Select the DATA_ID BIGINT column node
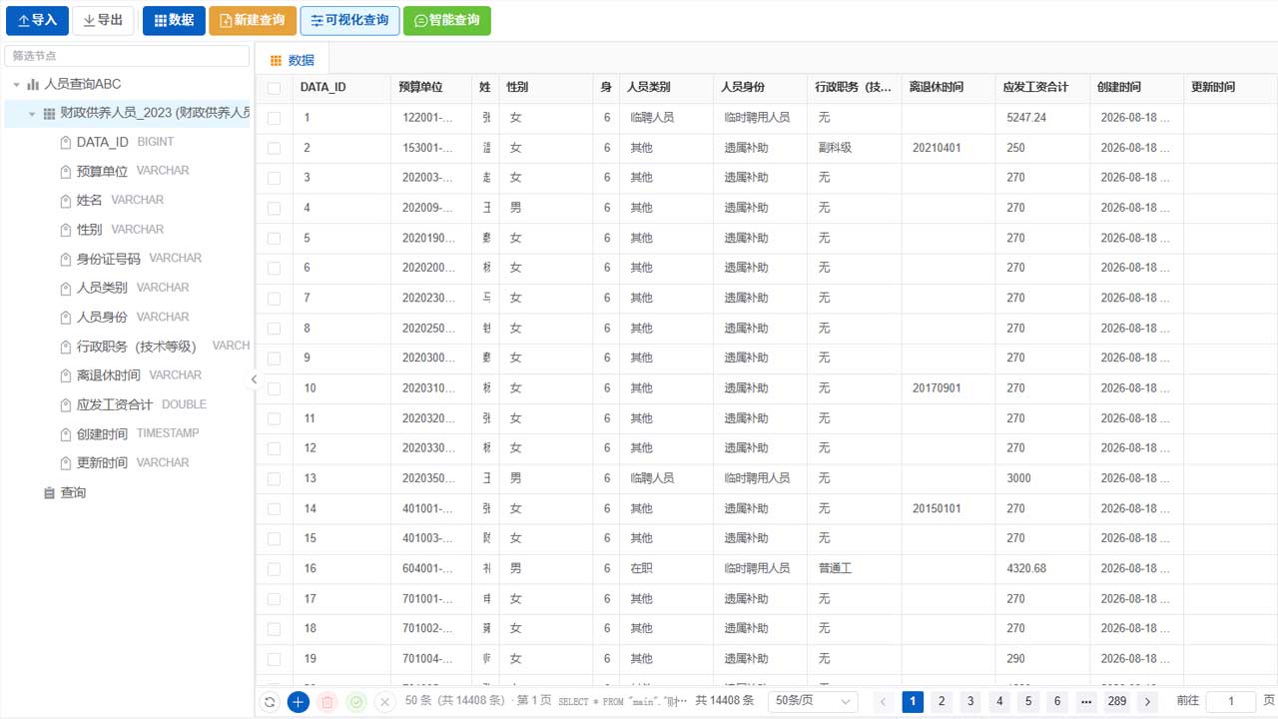1278x719 pixels. click(125, 143)
